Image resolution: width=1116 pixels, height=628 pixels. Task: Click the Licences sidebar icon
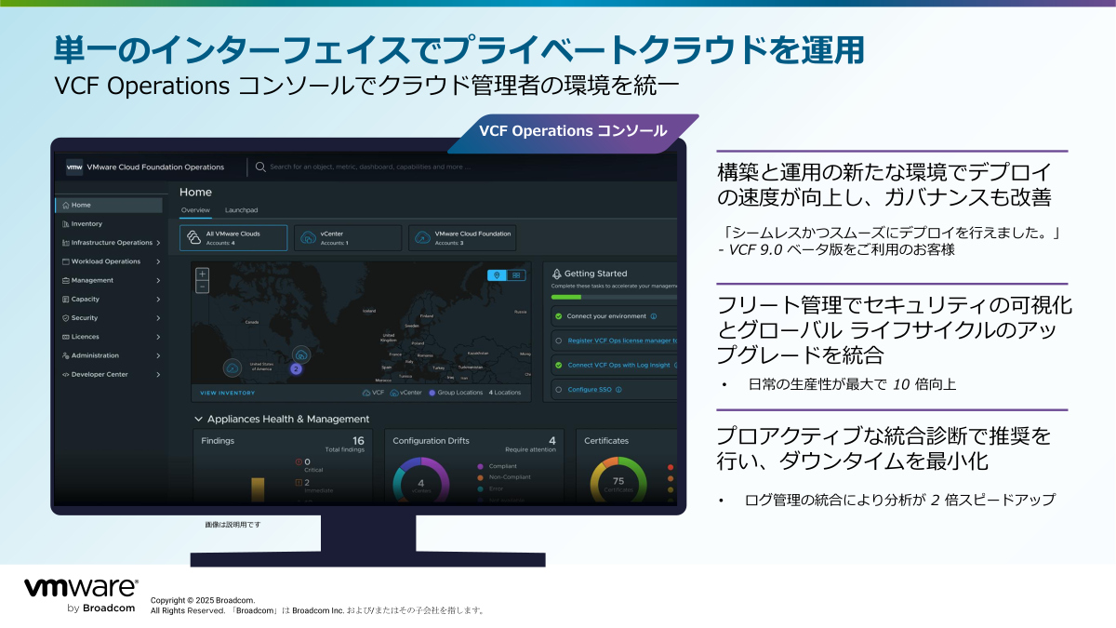pyautogui.click(x=65, y=337)
